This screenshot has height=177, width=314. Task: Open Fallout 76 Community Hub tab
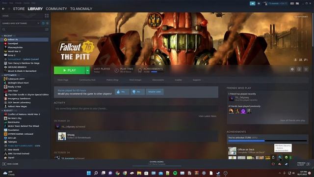pyautogui.click(x=87, y=80)
